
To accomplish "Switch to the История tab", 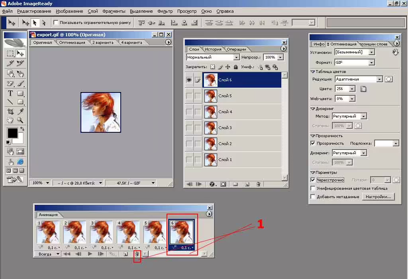I will coord(213,49).
